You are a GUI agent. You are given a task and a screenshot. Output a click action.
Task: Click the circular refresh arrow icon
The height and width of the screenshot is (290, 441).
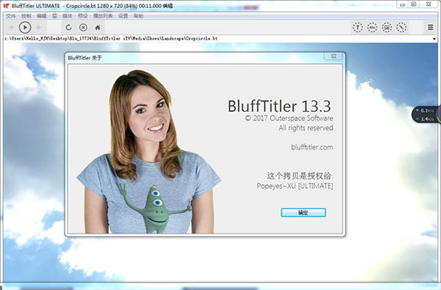(68, 27)
